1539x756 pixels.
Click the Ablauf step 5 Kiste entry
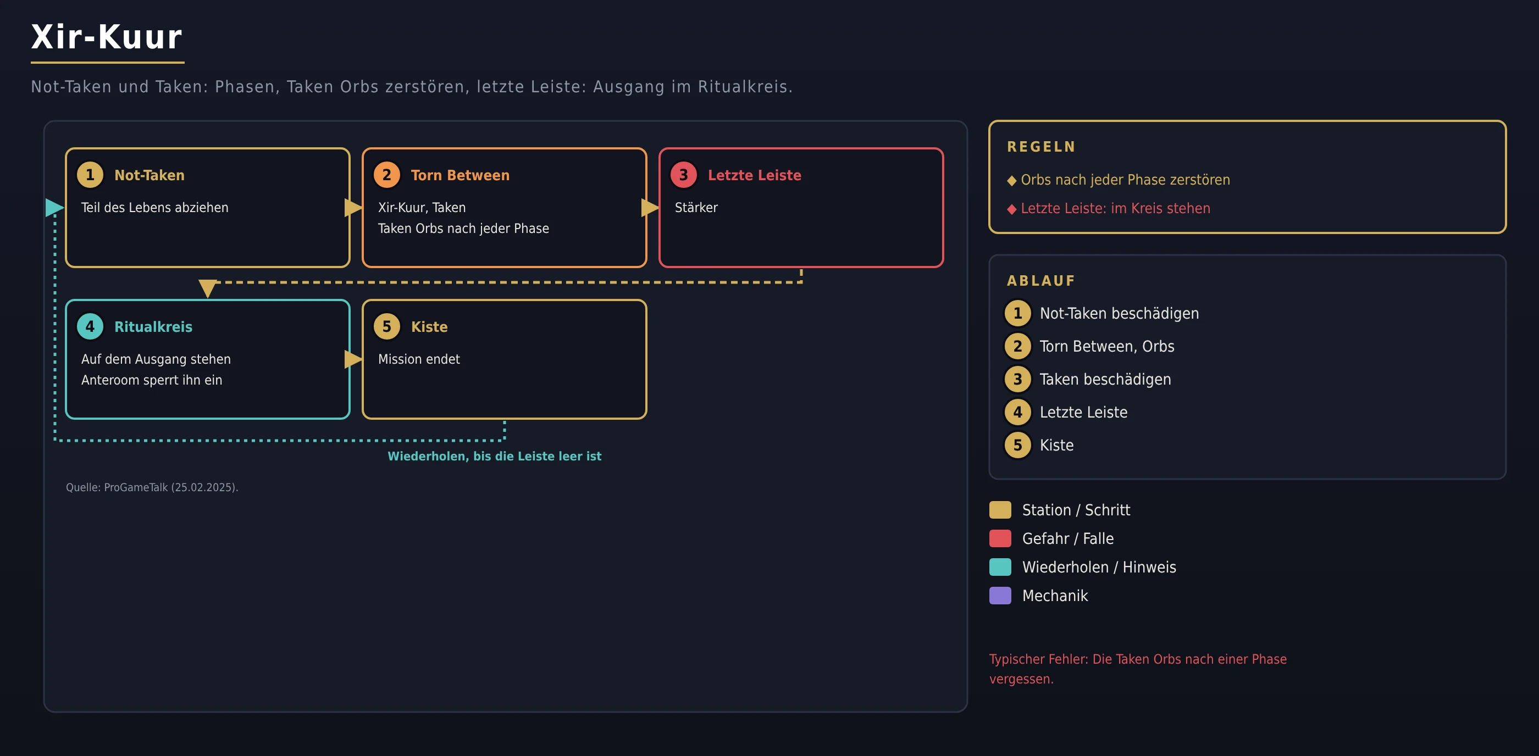(1039, 445)
